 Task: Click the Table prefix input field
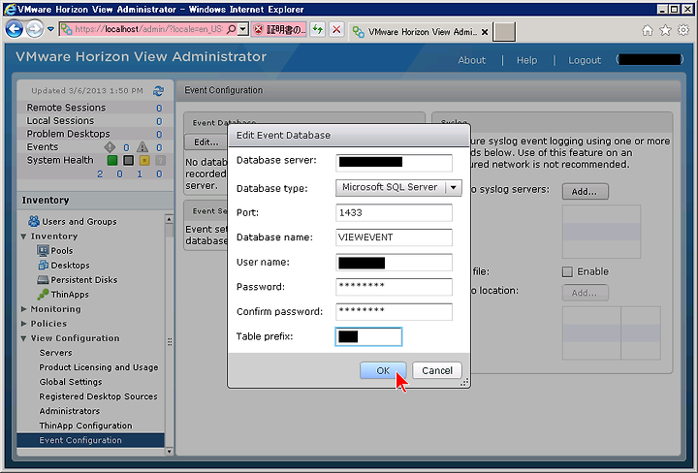point(368,337)
